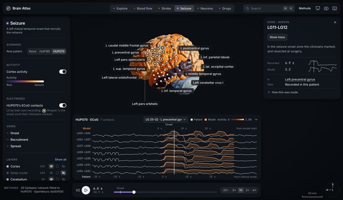The image size is (343, 200).
Task: Click the camera snapshot icon
Action: (x=326, y=8)
